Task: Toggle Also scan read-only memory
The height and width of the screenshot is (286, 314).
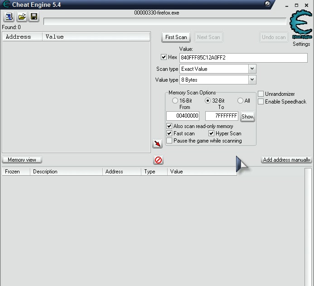Action: coord(169,126)
